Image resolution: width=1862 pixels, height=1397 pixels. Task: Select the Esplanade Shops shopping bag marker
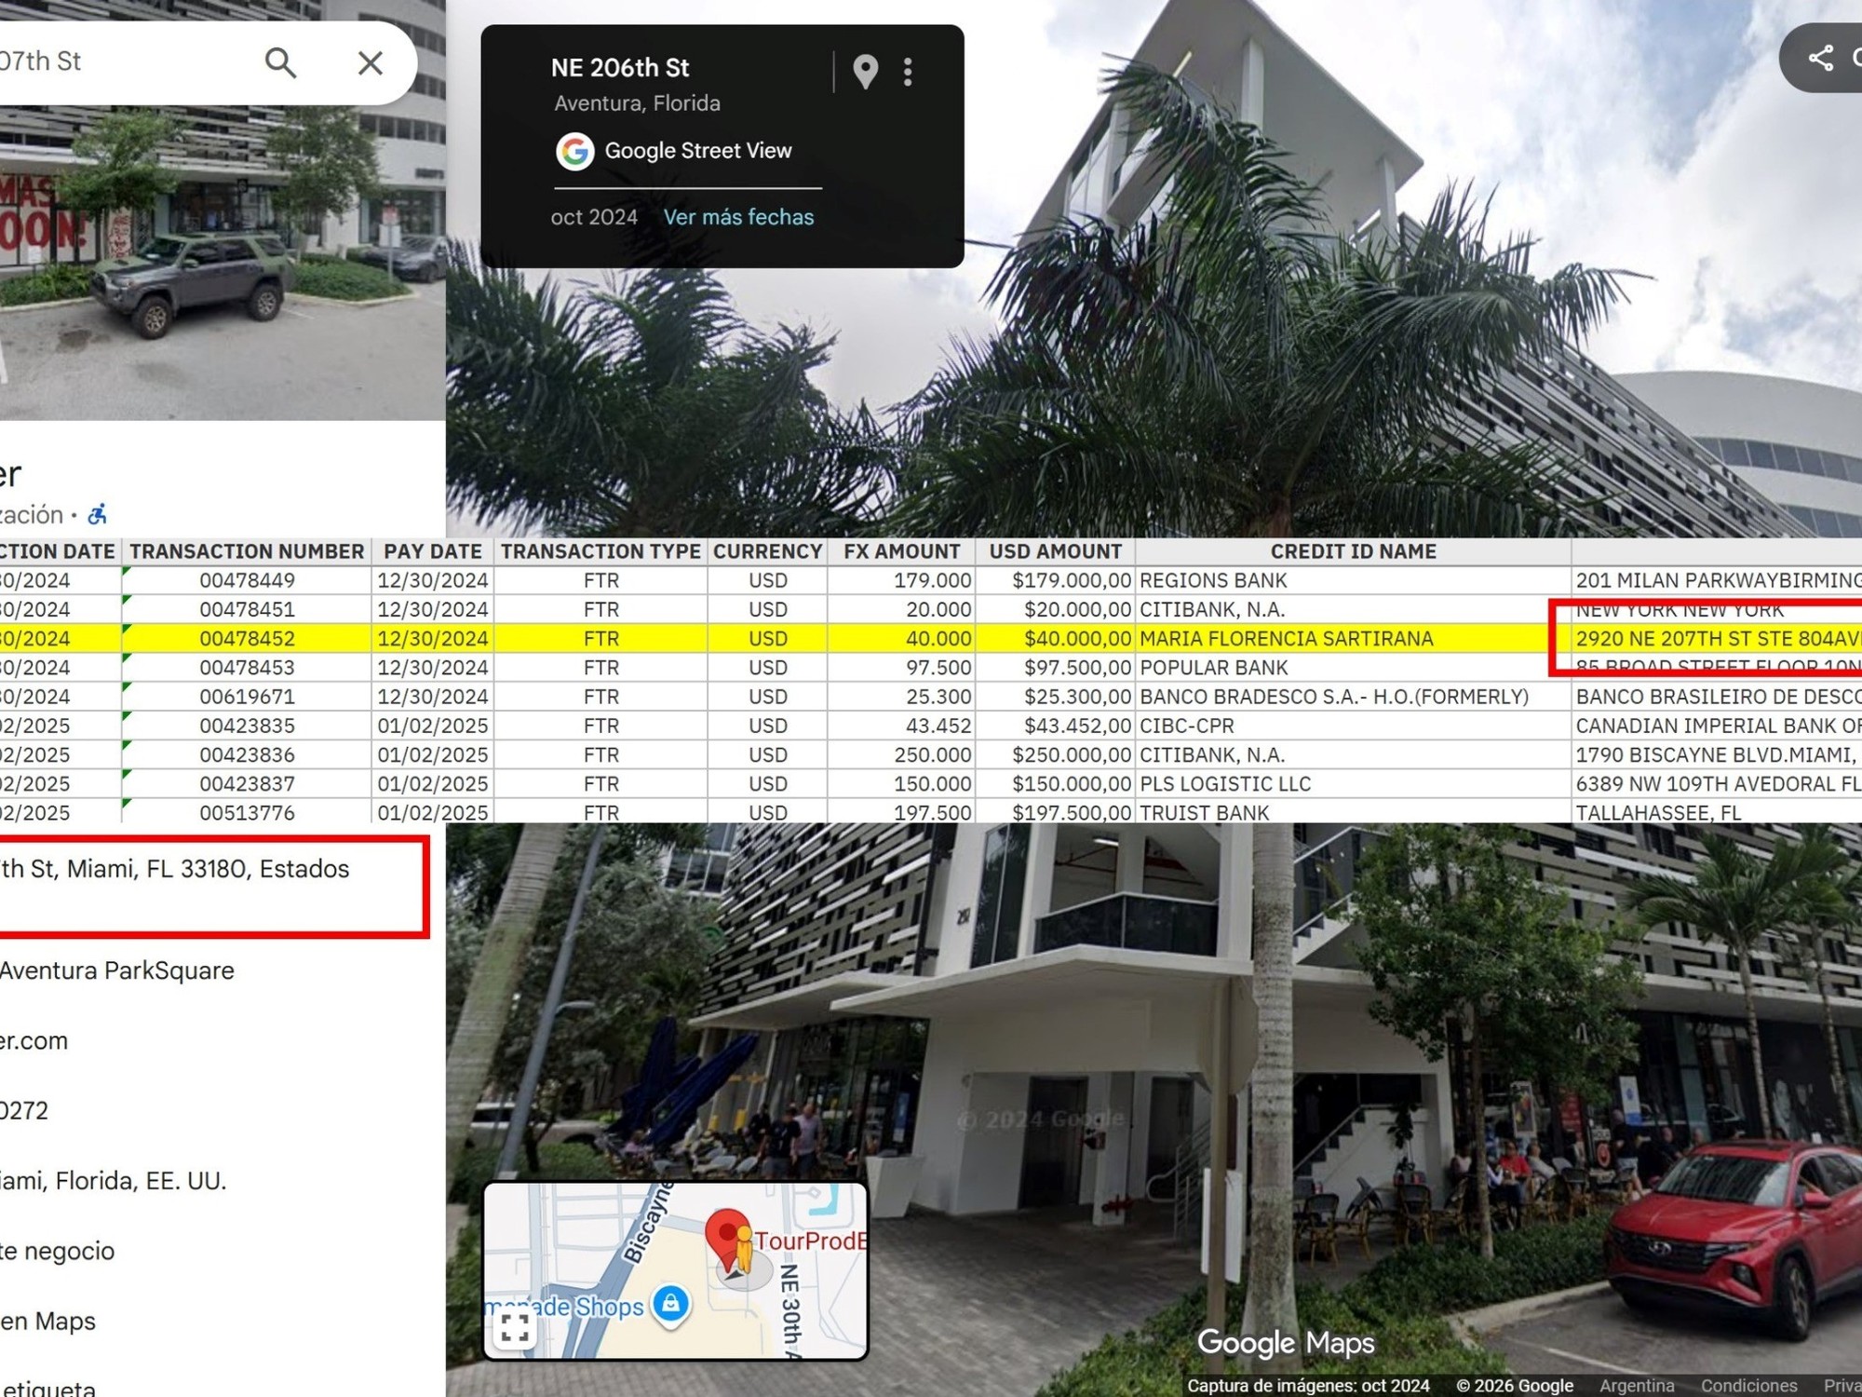click(670, 1303)
